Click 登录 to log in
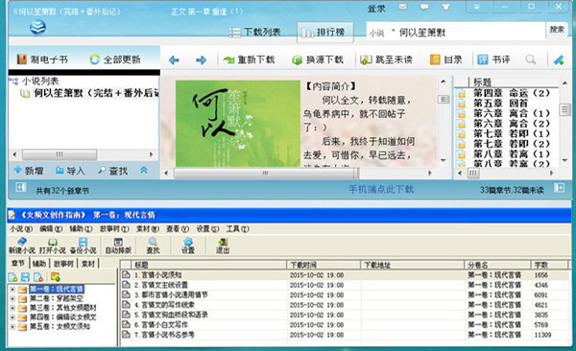 click(376, 9)
